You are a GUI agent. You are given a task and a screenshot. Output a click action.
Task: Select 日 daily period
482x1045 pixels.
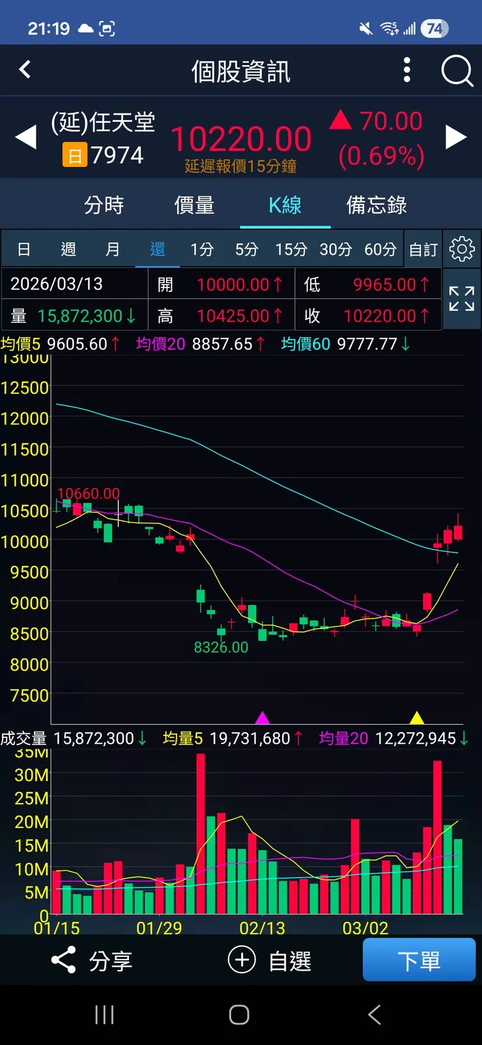(x=24, y=249)
